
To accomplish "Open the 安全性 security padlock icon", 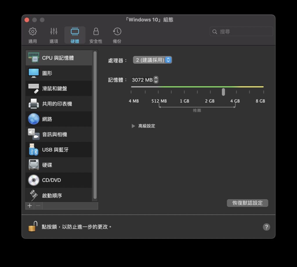I will [96, 31].
